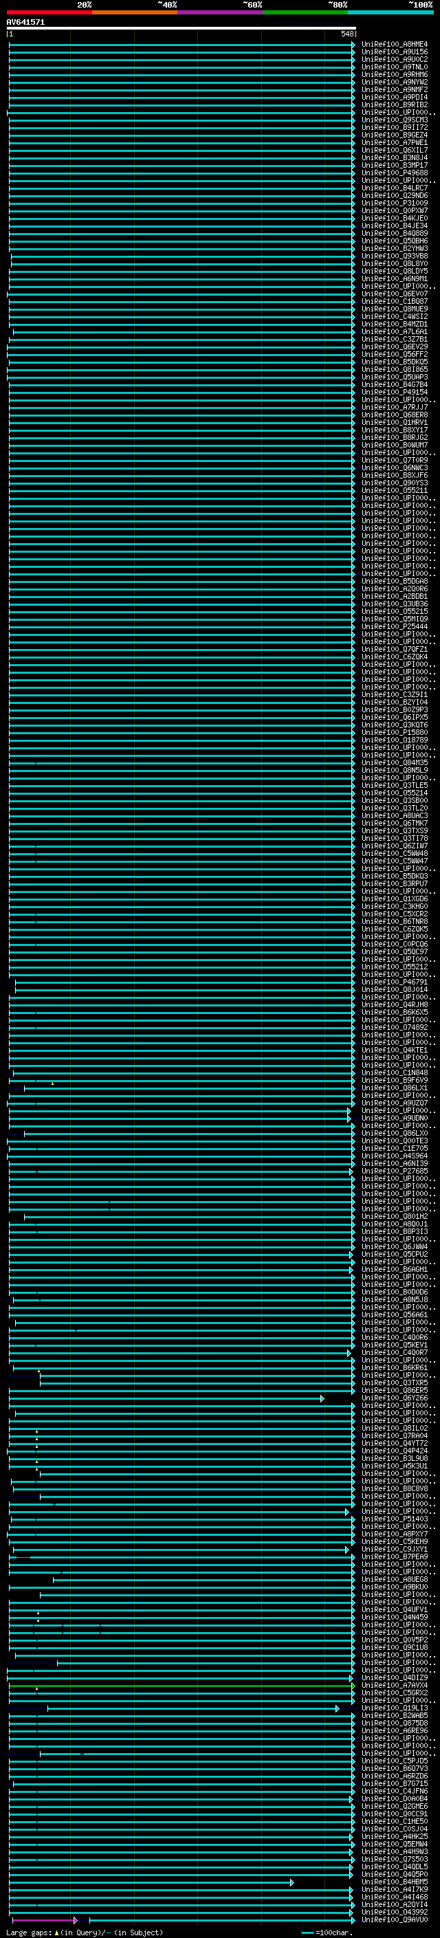
Task: Open hit UniRef100_A9U156
Action: (394, 52)
